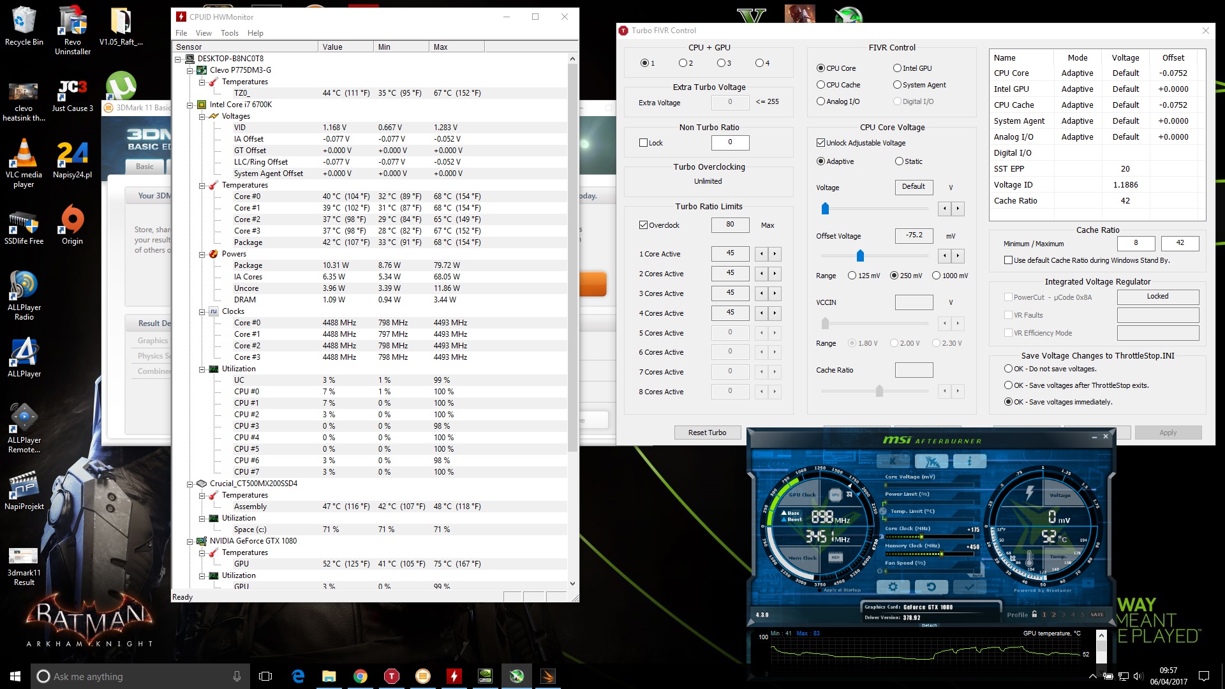
Task: Collapse NVIDIA GeForce GTX 1080 node
Action: 189,542
